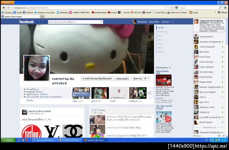The image size is (229, 150).
Task: Click the hide chat sidebar icon
Action: coord(223,136)
